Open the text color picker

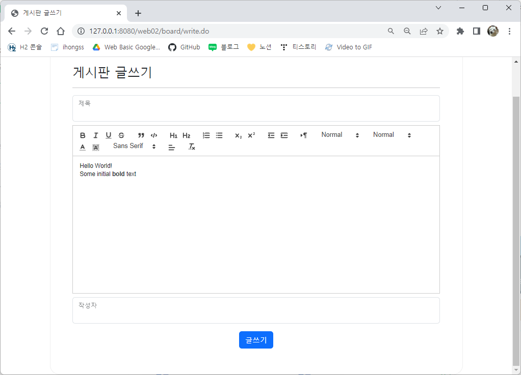[x=83, y=147]
